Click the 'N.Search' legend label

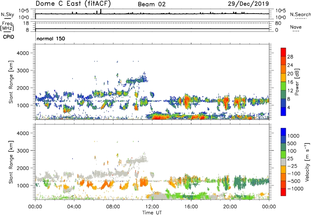pos(300,14)
